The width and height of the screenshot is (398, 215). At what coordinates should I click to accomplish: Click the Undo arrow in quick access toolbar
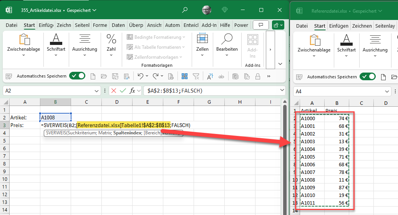(140, 76)
